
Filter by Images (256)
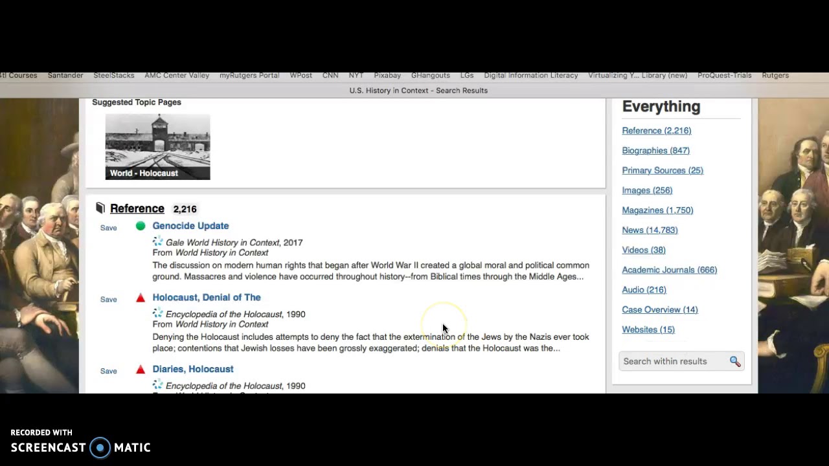click(x=647, y=190)
